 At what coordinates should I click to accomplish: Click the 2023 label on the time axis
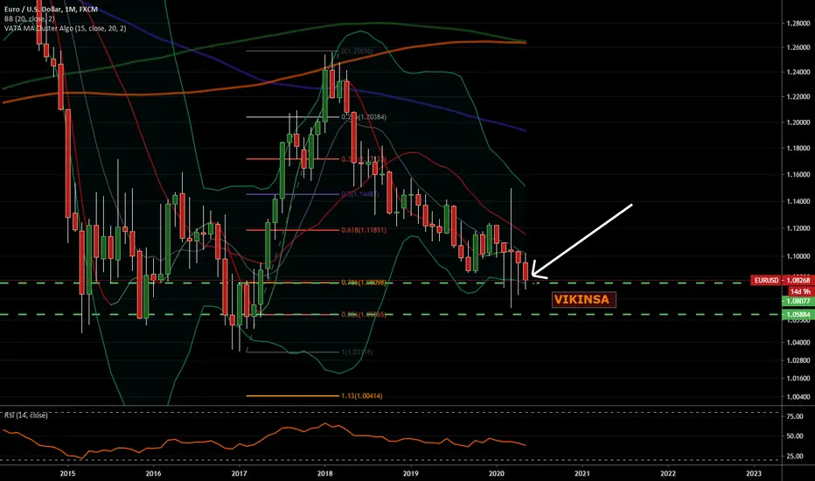[x=754, y=473]
